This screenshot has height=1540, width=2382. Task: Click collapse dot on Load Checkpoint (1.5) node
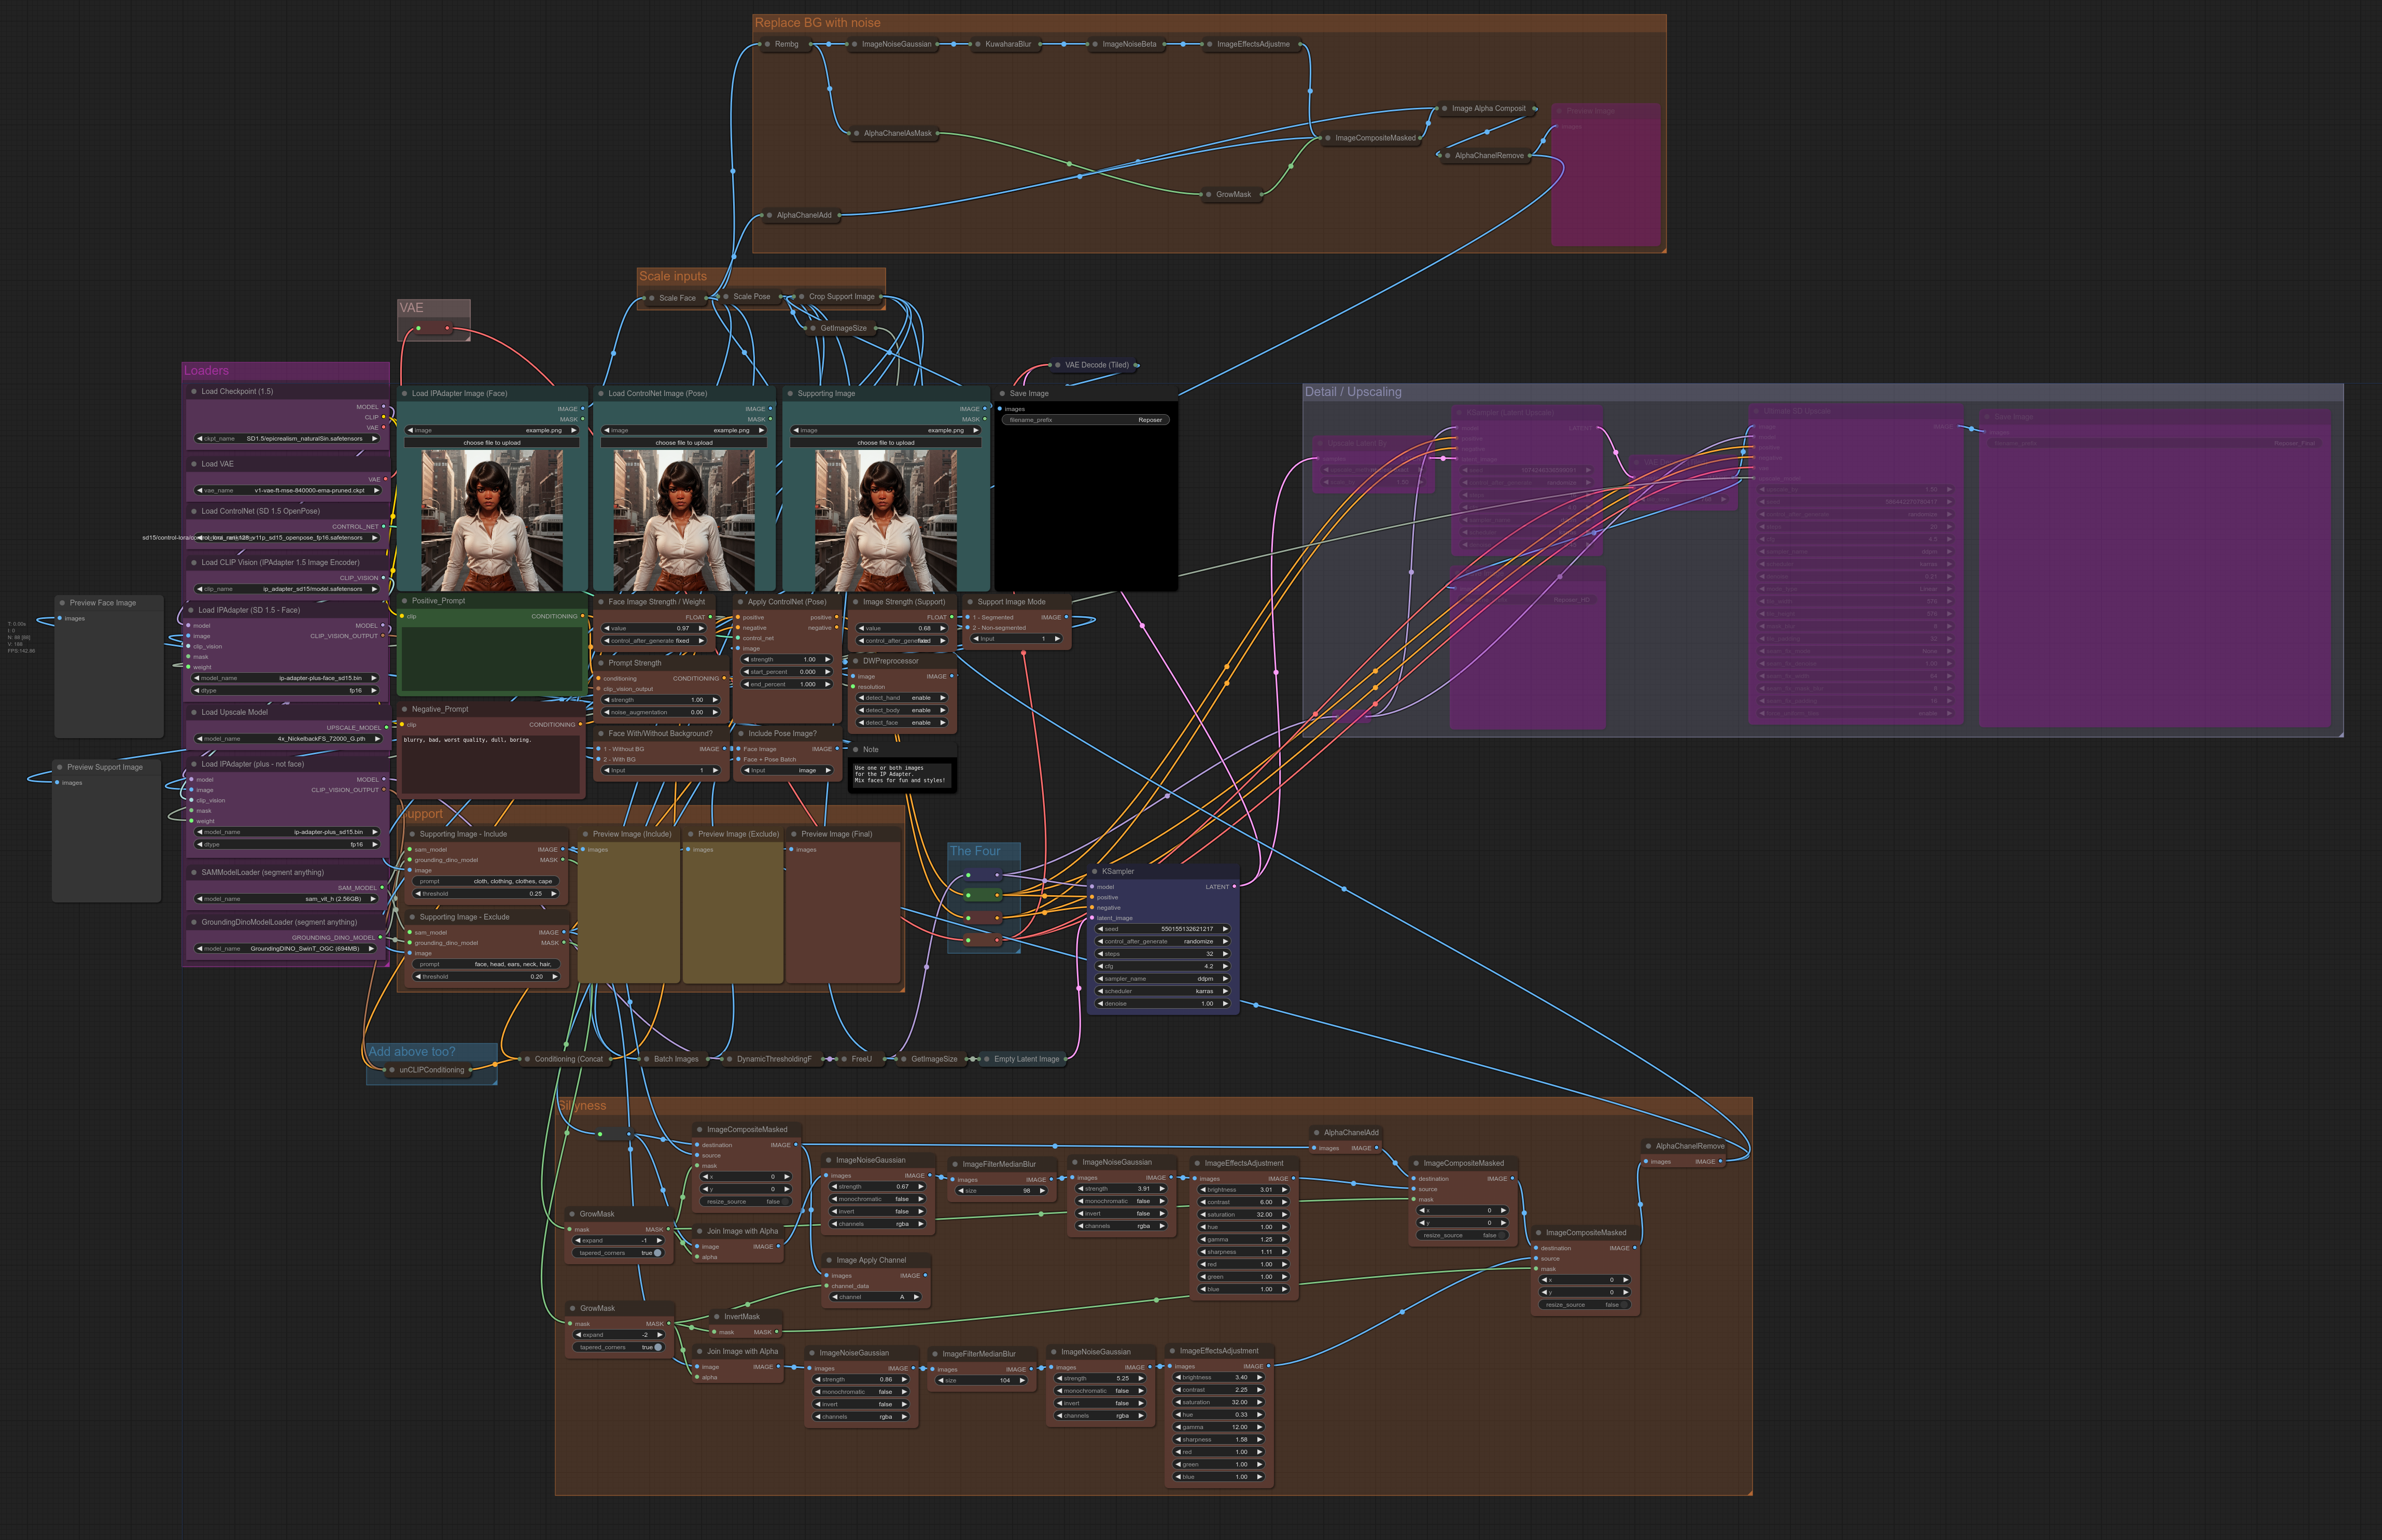pyautogui.click(x=194, y=391)
